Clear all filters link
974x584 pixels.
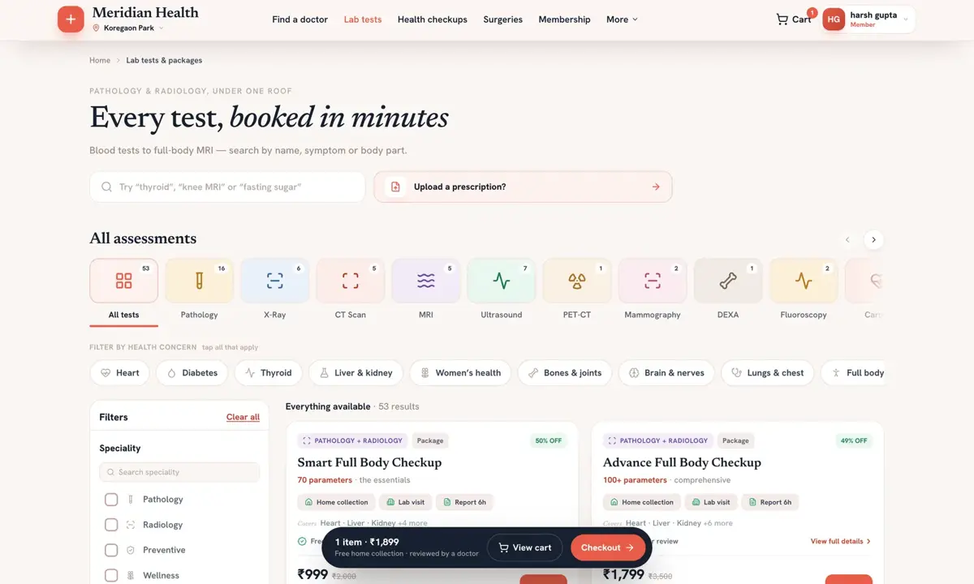(243, 417)
